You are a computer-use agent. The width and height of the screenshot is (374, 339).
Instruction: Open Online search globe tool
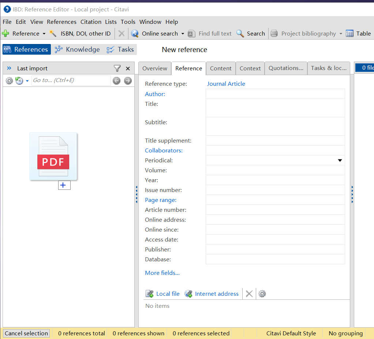pos(155,33)
